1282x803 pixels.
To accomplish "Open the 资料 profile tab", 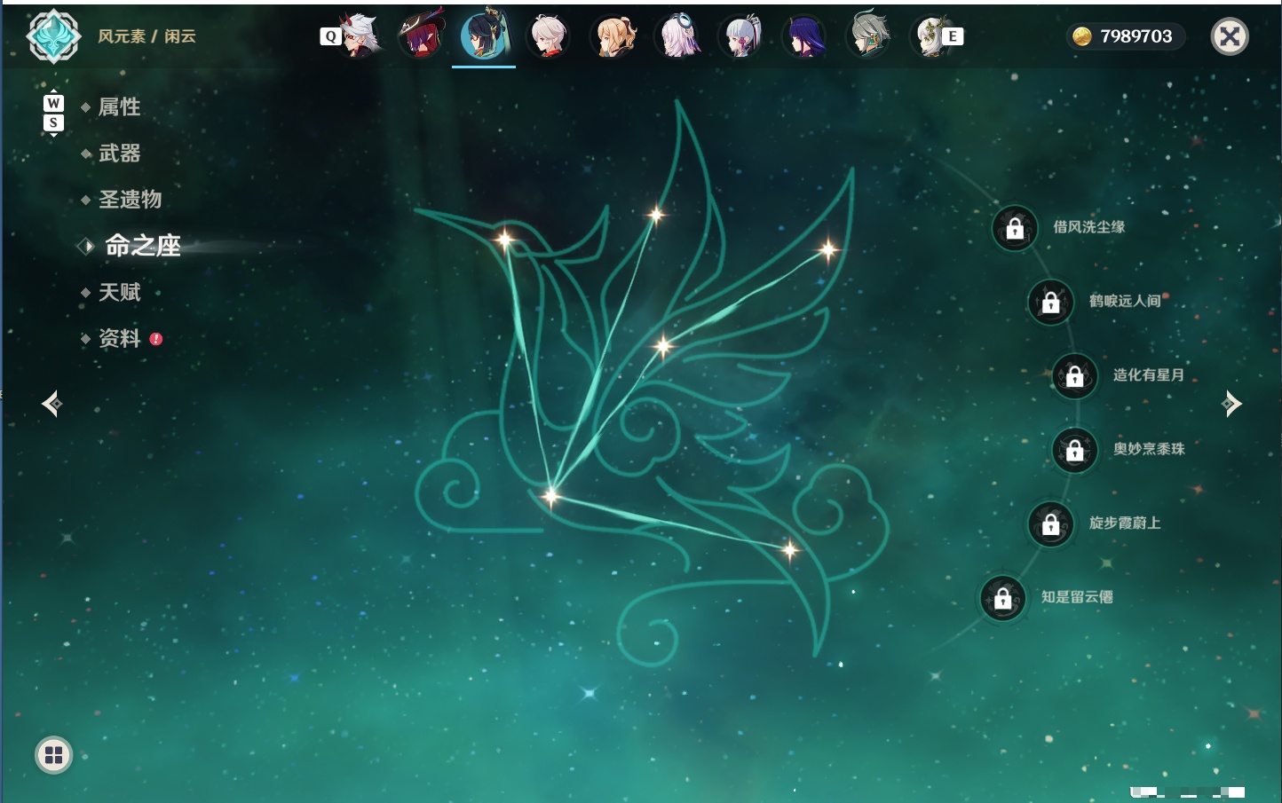I will (x=119, y=338).
